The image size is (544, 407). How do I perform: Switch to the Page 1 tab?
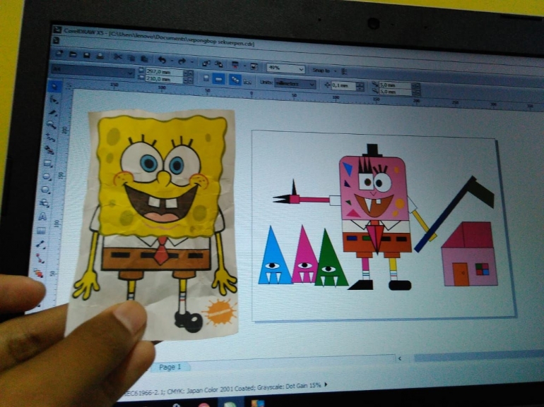coord(170,367)
